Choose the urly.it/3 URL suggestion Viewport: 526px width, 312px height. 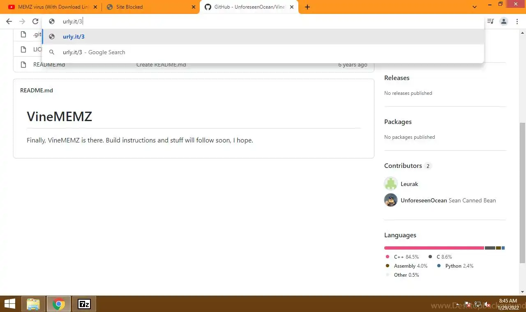[x=263, y=37]
